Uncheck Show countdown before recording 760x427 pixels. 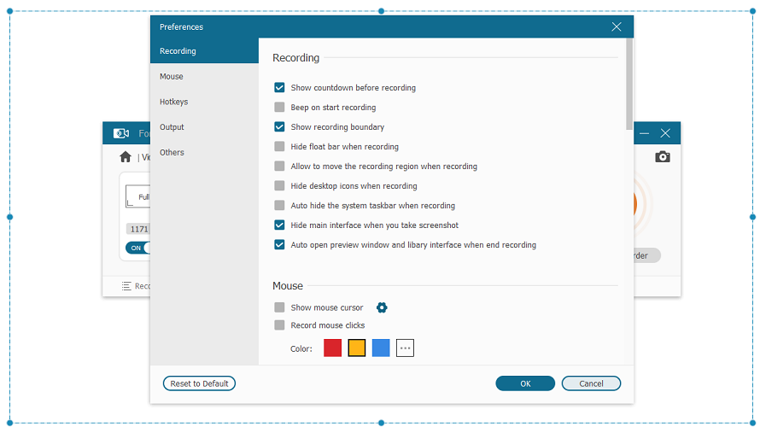(279, 87)
